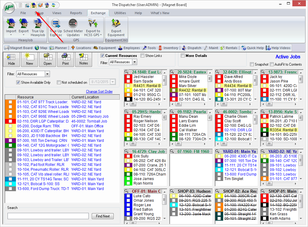Switch to the Utilities ribbon tab

tap(120, 13)
